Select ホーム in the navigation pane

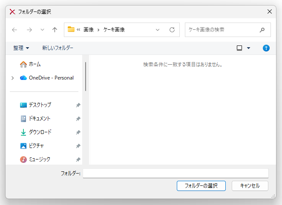pyautogui.click(x=35, y=64)
